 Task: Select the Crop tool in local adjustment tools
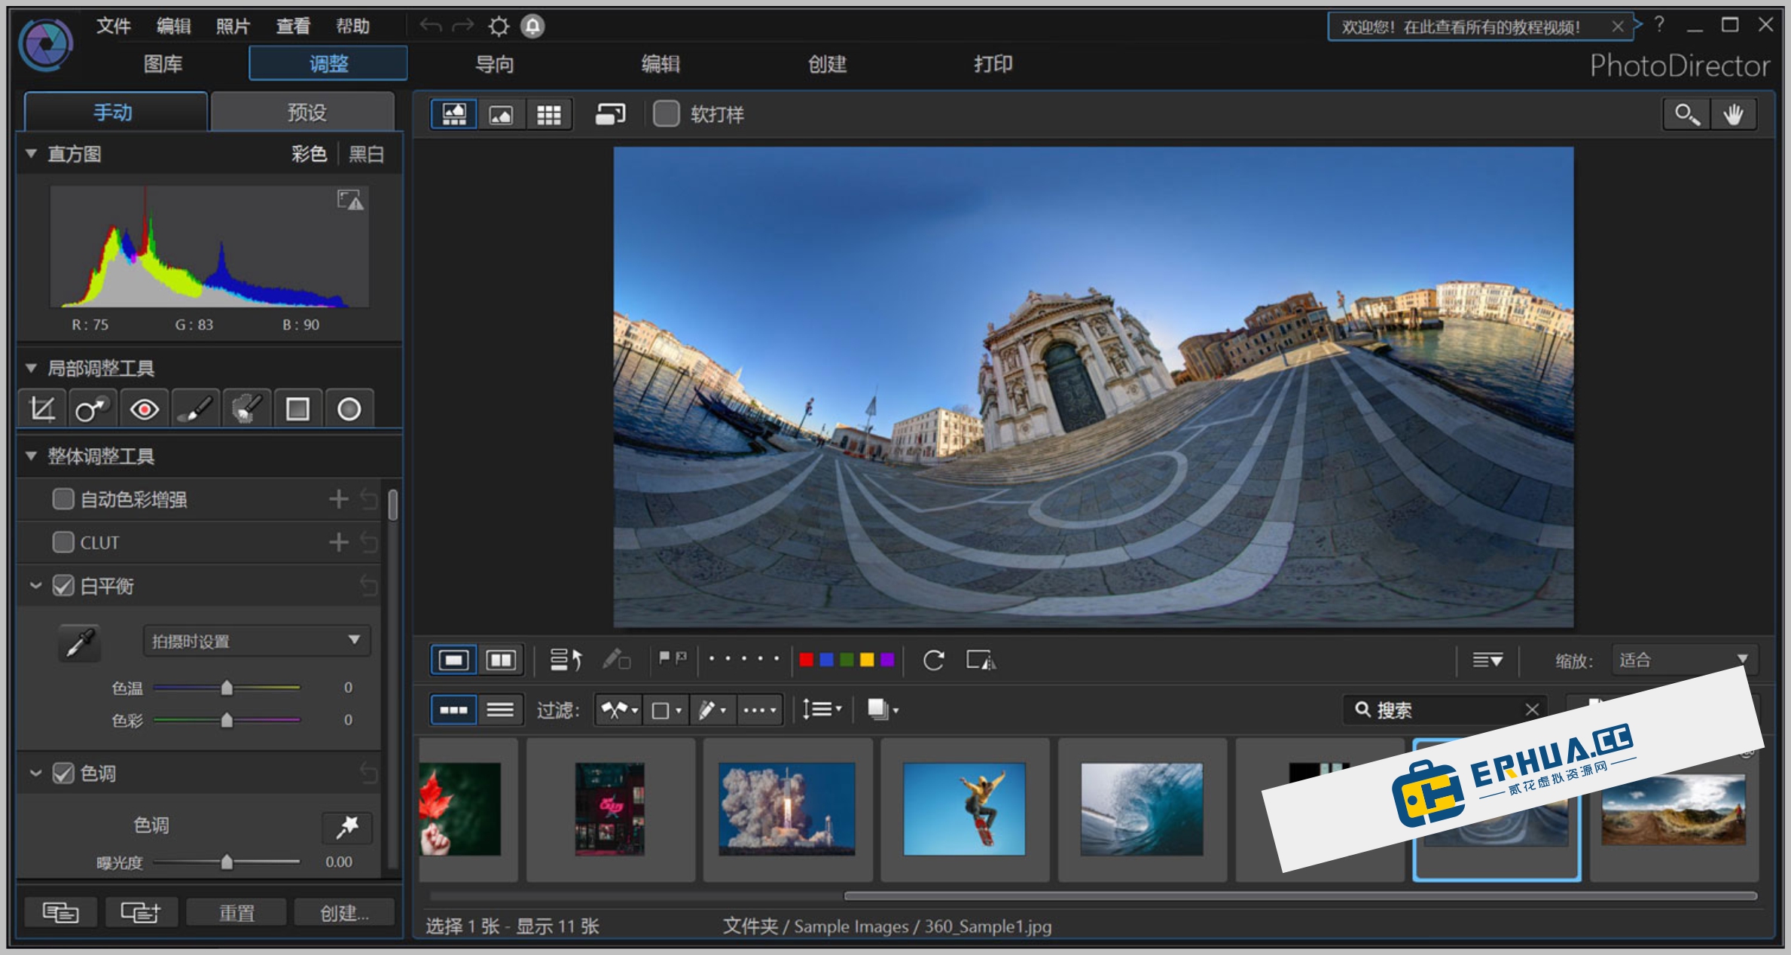(x=41, y=408)
